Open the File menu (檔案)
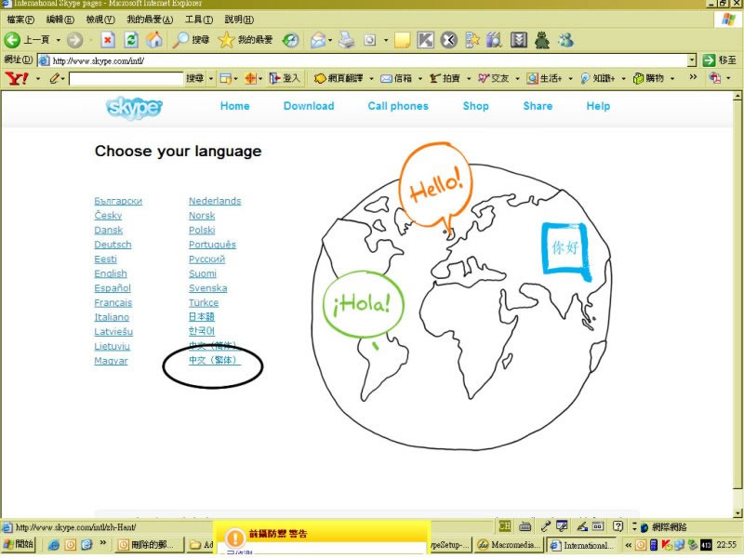The height and width of the screenshot is (558, 744). pyautogui.click(x=20, y=20)
